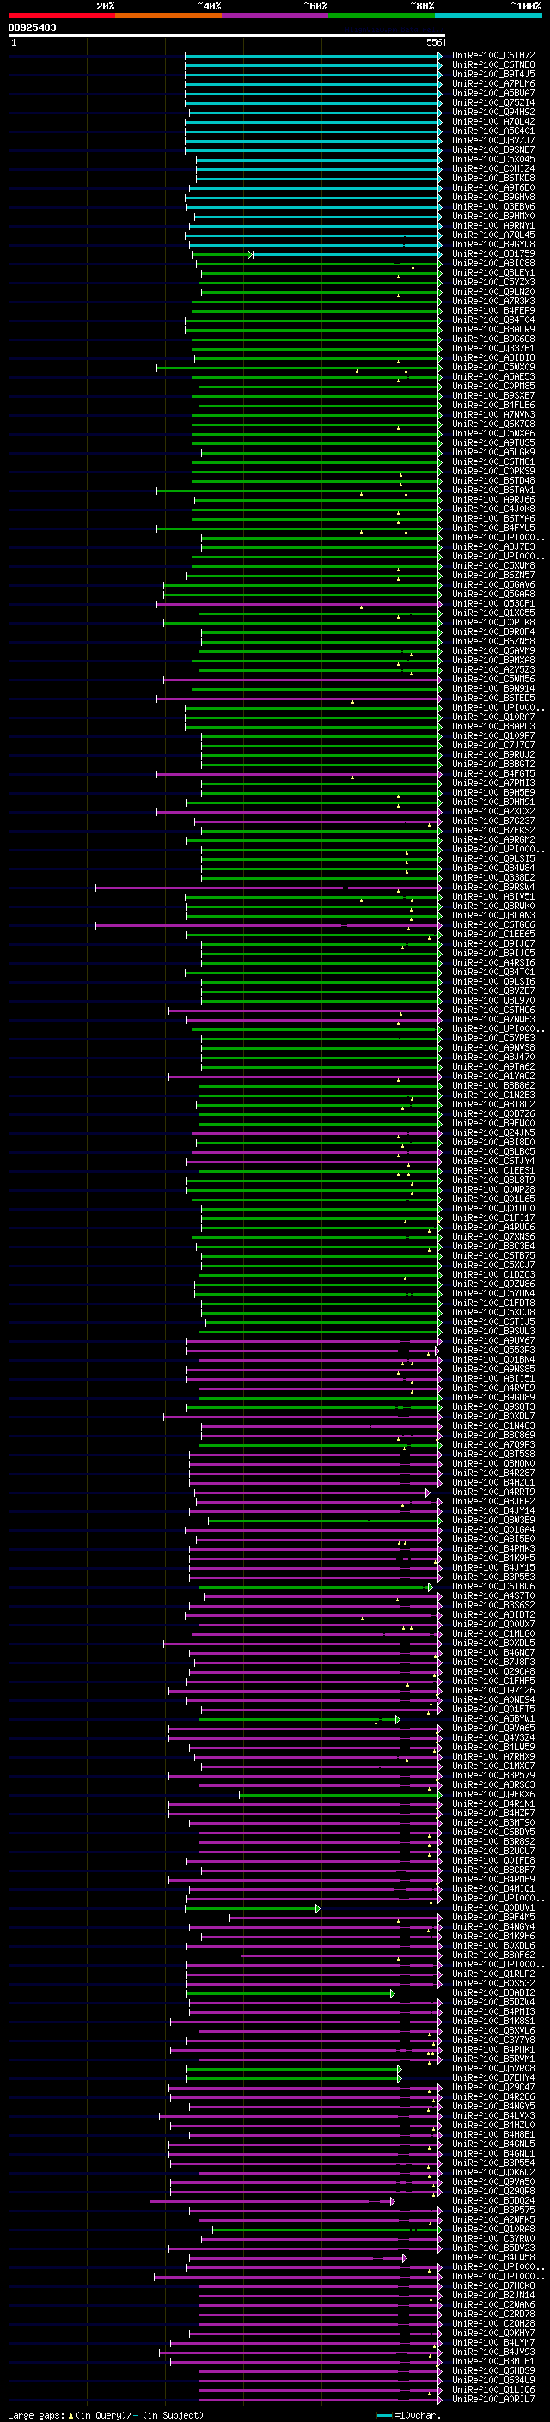This screenshot has height=2422, width=550.
Task: Select the UniRef100_Q8LEY1 label
Action: click(493, 273)
